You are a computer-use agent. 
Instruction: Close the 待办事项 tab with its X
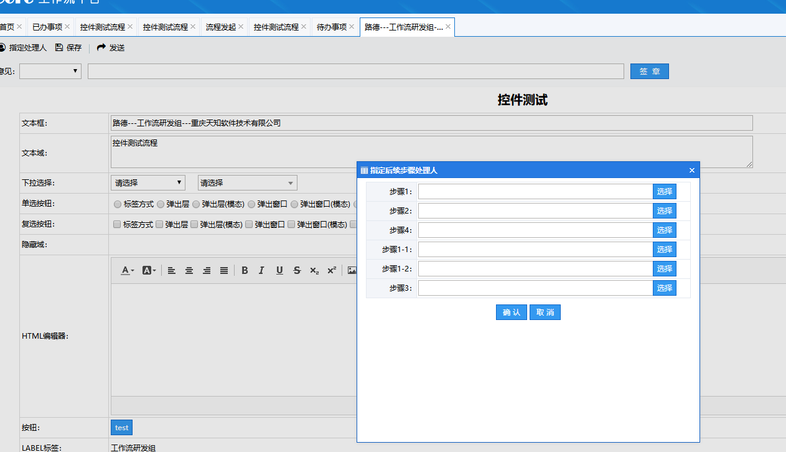coord(352,27)
